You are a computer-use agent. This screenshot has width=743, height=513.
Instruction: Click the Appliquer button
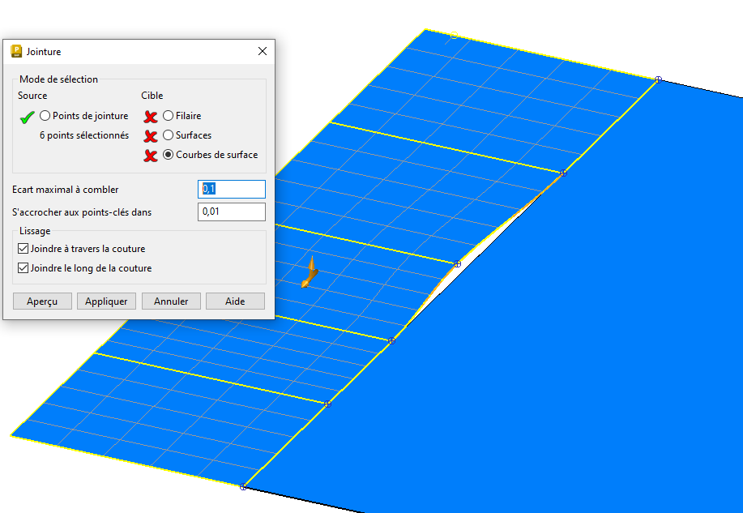point(107,301)
